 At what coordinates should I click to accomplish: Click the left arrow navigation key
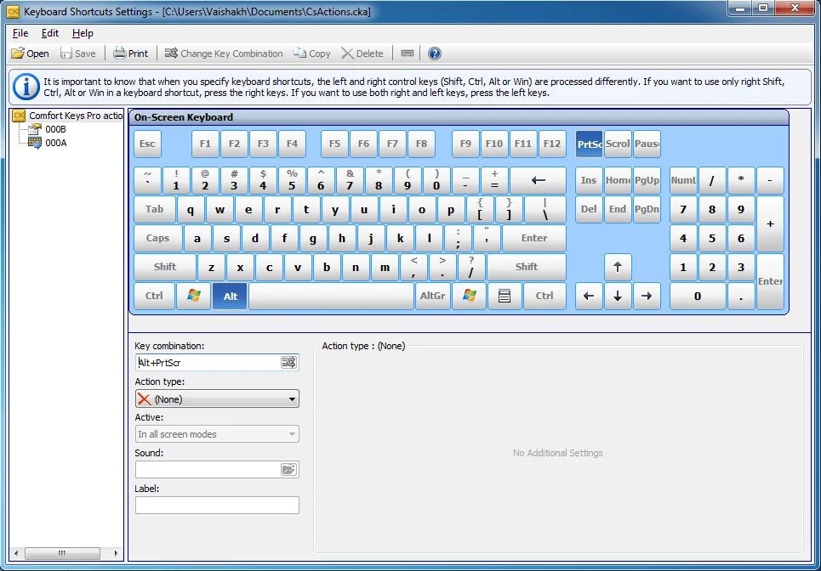coord(589,296)
